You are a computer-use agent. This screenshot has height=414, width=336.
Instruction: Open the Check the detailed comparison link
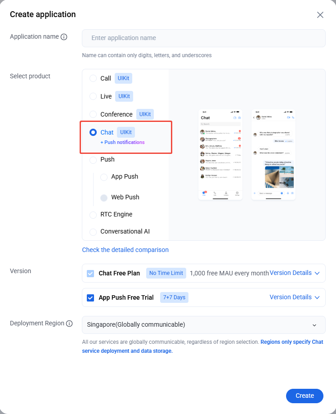click(x=125, y=250)
